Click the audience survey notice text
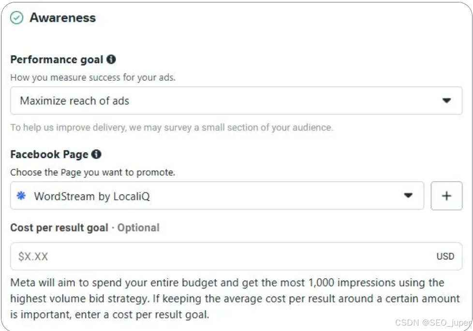The image size is (473, 331). pyautogui.click(x=172, y=128)
